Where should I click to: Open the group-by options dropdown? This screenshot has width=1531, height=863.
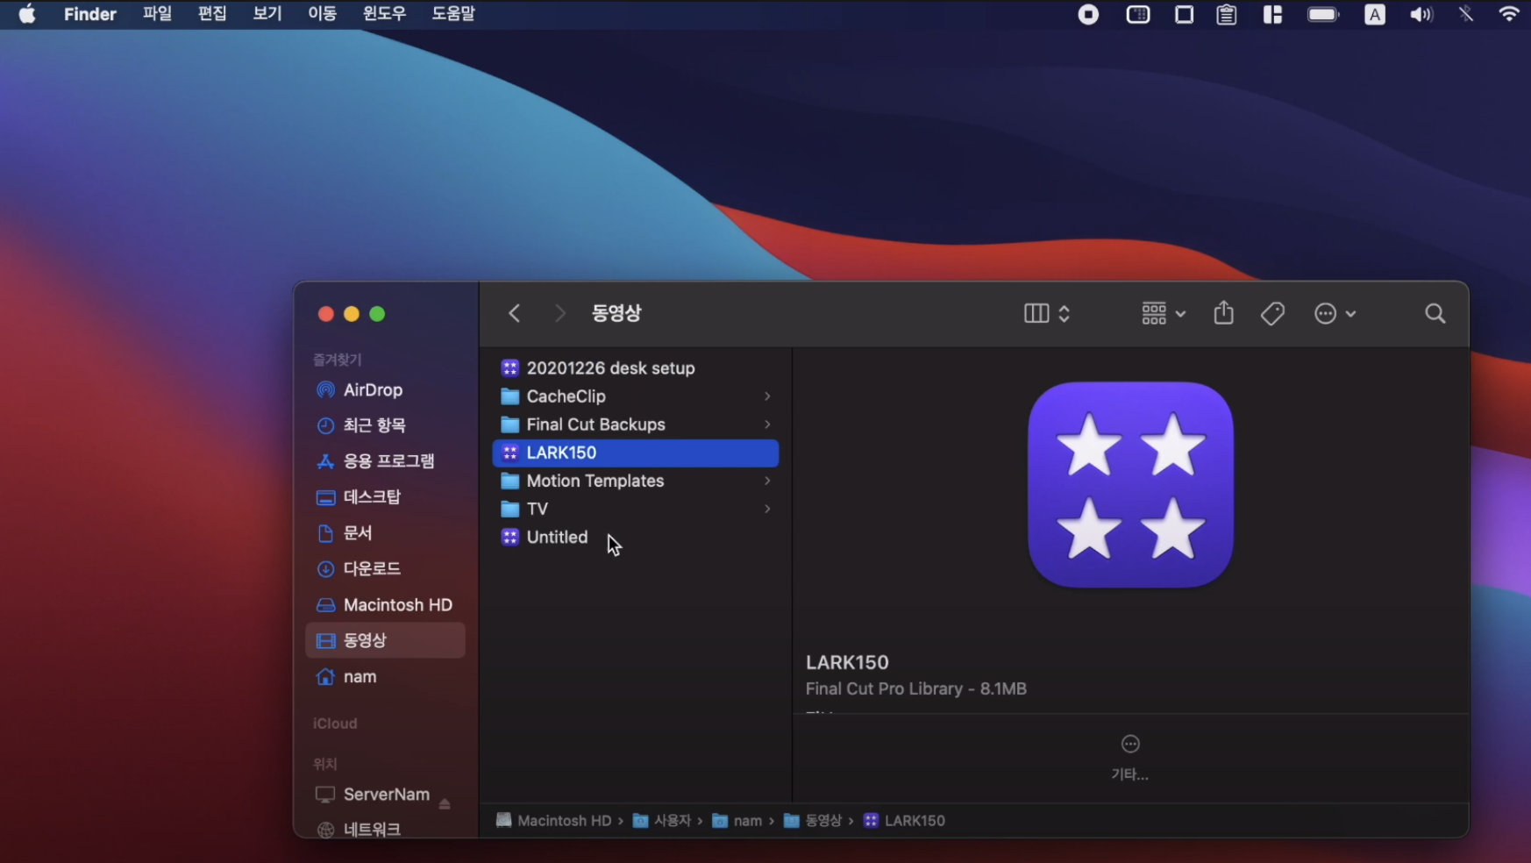[1164, 313]
